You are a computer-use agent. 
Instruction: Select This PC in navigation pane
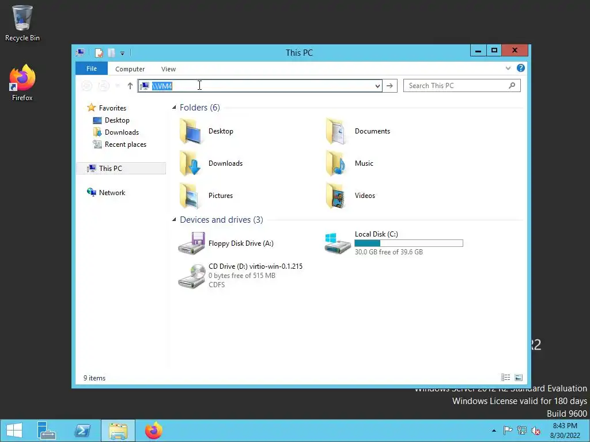[121, 169]
